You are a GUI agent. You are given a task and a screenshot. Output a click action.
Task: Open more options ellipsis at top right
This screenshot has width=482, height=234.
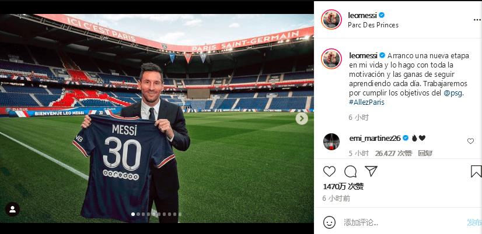coord(477,19)
